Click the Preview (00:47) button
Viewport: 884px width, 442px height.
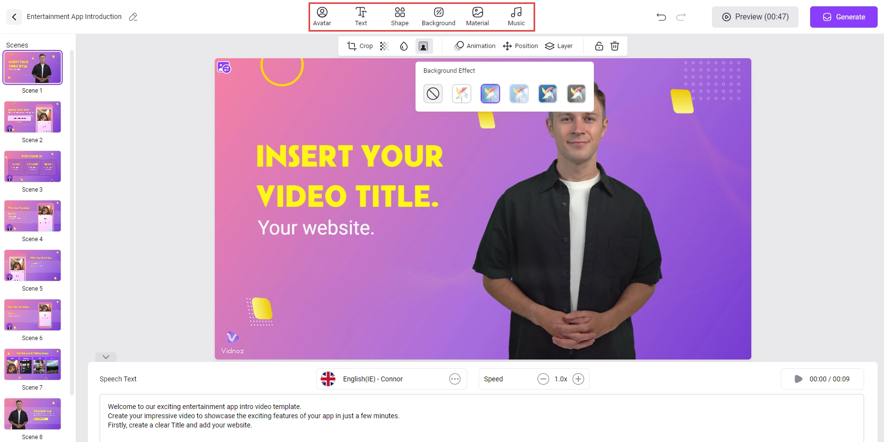tap(755, 17)
